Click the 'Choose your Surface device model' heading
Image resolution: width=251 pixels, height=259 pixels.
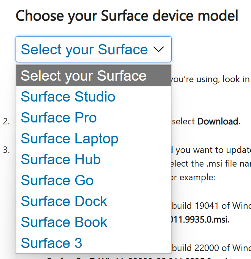(x=127, y=16)
